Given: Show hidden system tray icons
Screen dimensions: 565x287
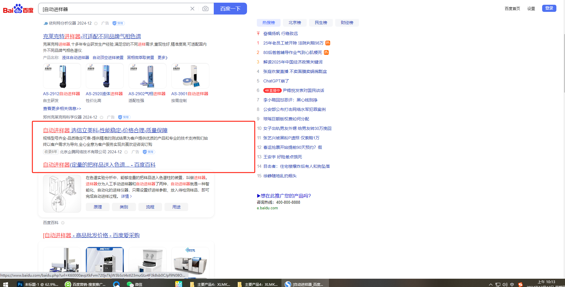Looking at the screenshot, I should pyautogui.click(x=490, y=285).
